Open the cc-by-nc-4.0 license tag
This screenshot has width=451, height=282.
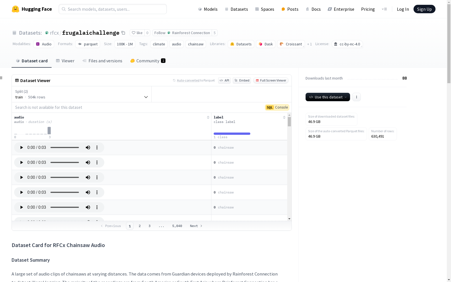point(347,44)
